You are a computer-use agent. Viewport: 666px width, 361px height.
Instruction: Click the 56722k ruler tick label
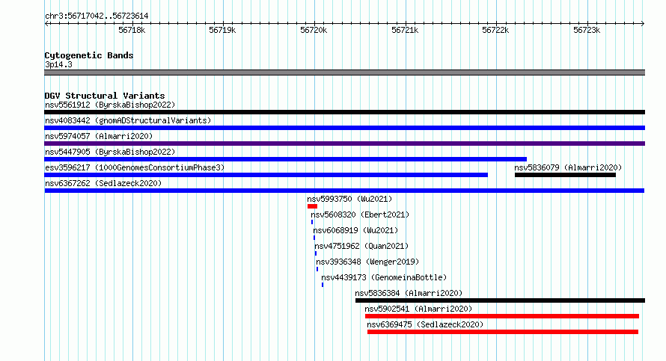pyautogui.click(x=495, y=30)
